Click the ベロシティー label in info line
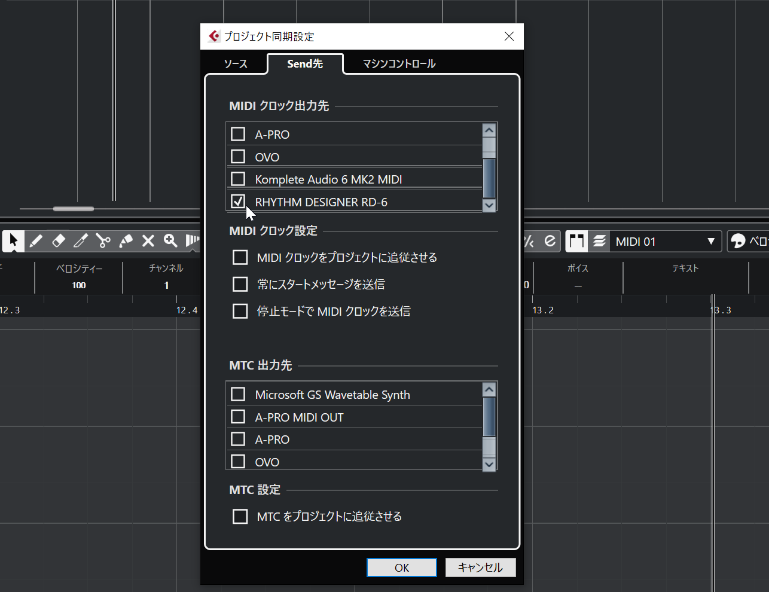Viewport: 769px width, 592px height. pyautogui.click(x=80, y=268)
